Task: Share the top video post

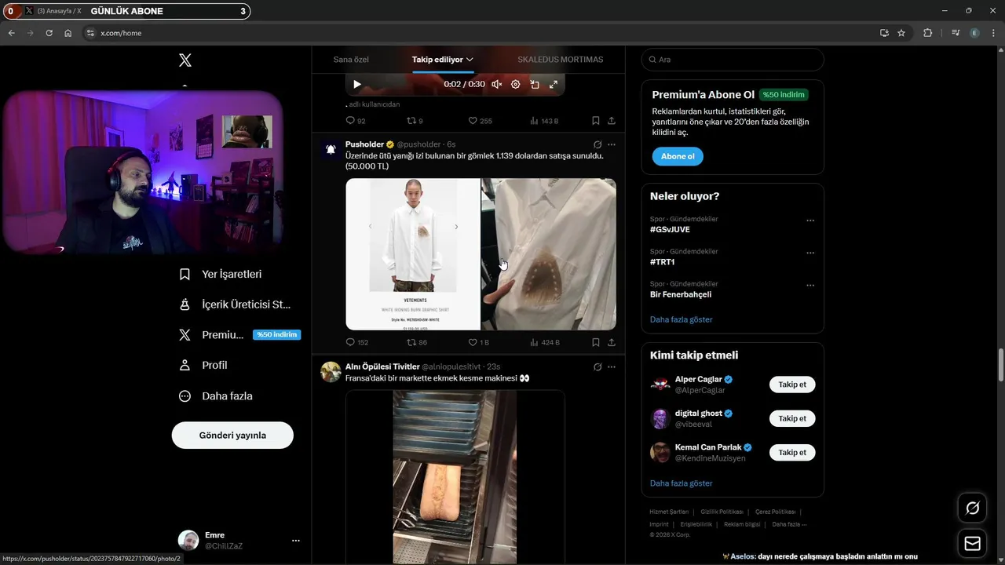Action: click(x=612, y=121)
